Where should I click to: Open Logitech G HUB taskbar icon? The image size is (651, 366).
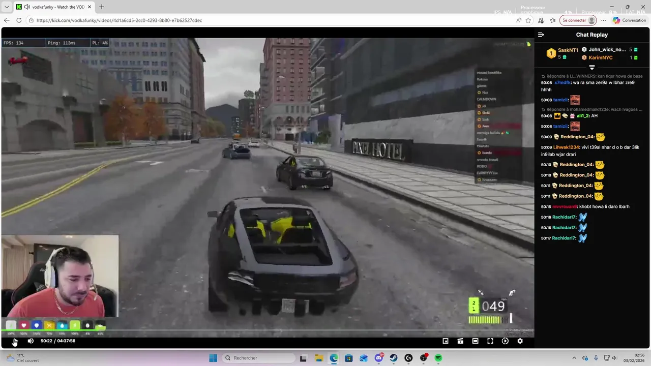[408, 358]
